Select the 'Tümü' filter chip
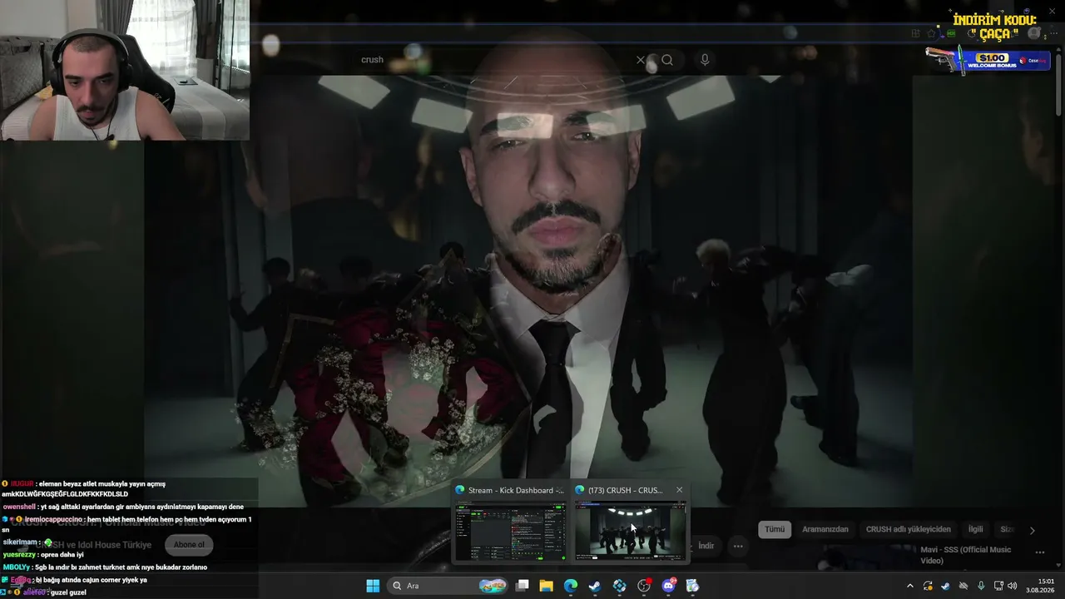 click(775, 529)
